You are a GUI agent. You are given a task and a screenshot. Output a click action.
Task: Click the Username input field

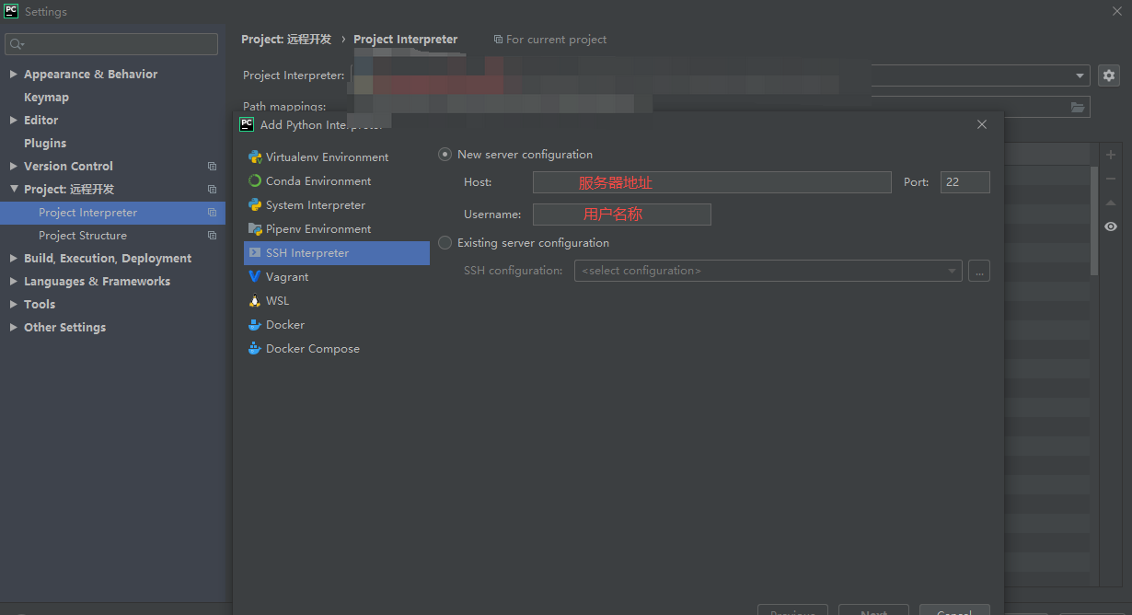click(x=622, y=215)
